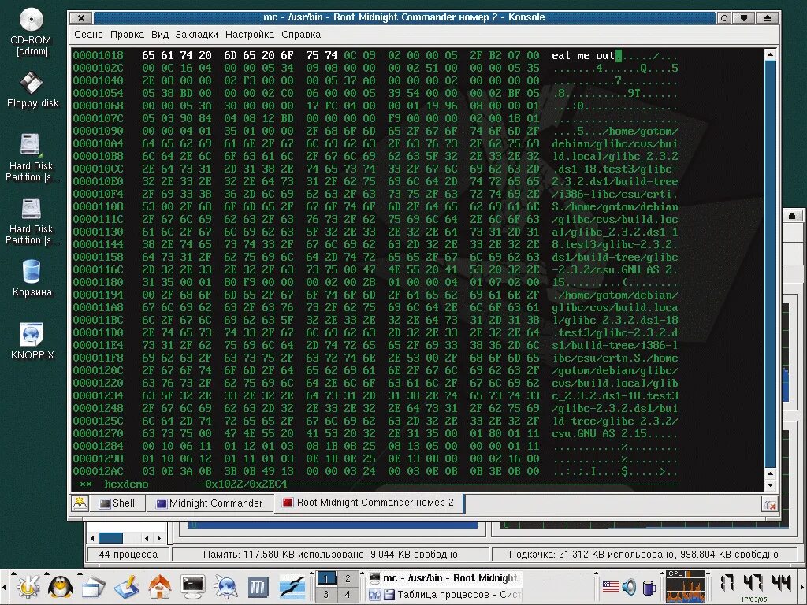Click the title bar downward arrow button
This screenshot has height=605, width=807.
pyautogui.click(x=744, y=17)
